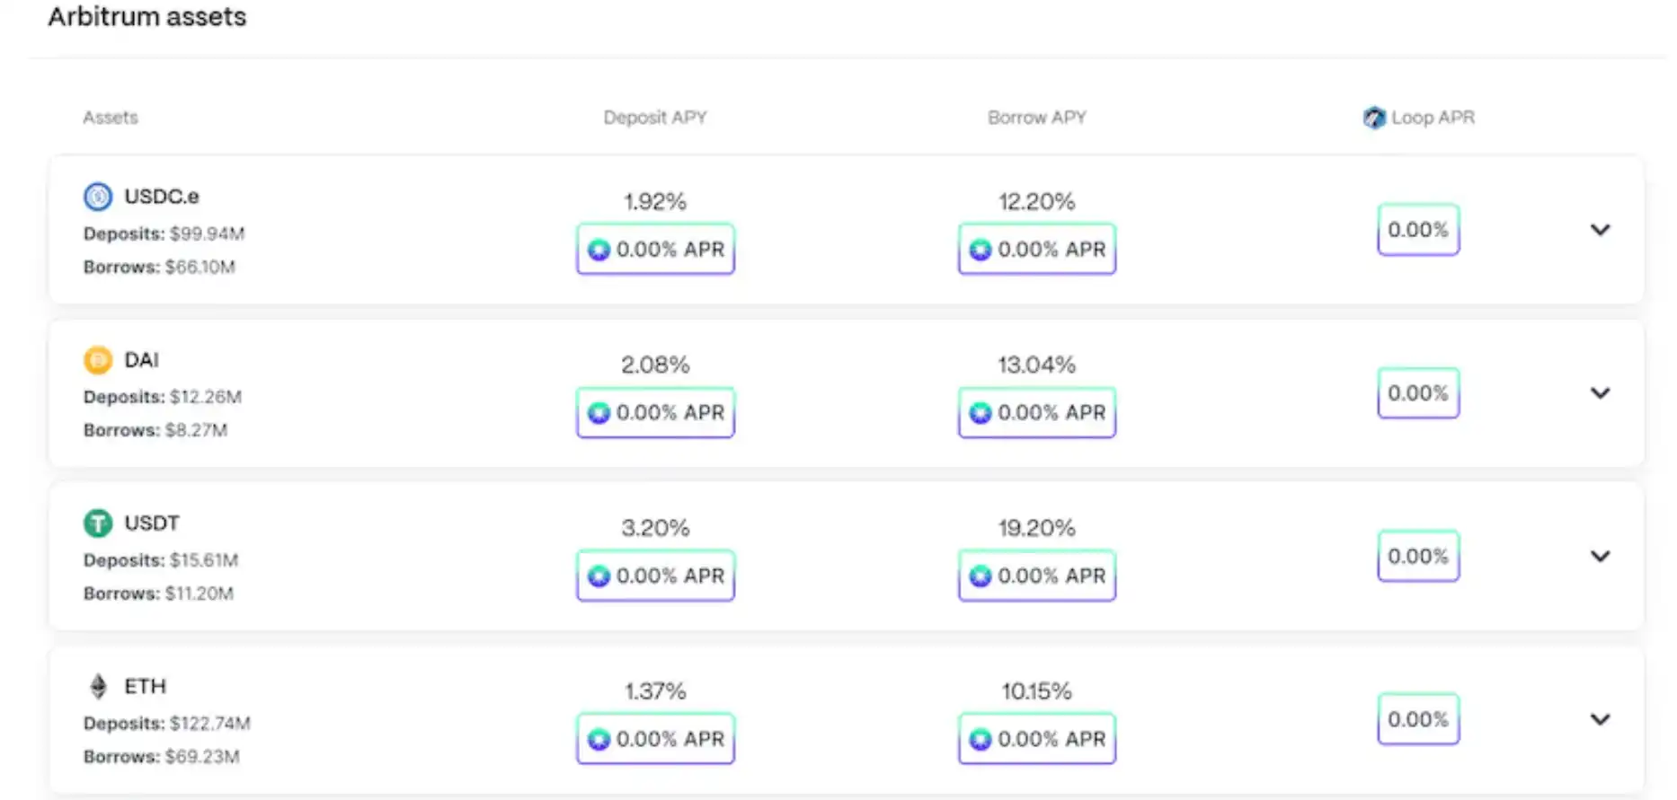The height and width of the screenshot is (800, 1677).
Task: Click ETH Loop APR 0.00% box
Action: (1418, 719)
